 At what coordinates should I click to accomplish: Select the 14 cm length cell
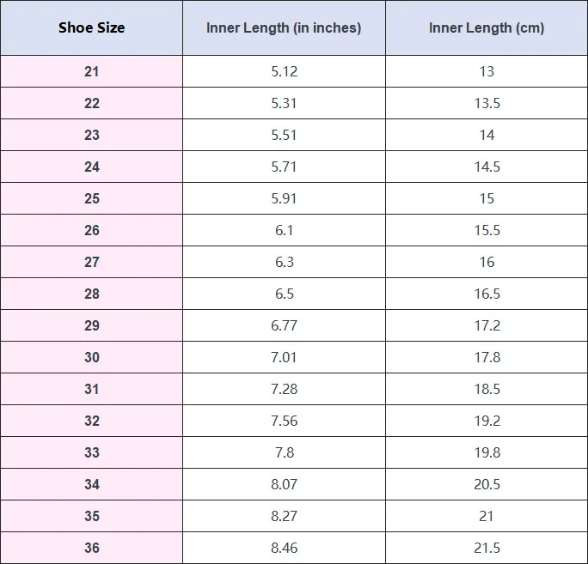(487, 135)
